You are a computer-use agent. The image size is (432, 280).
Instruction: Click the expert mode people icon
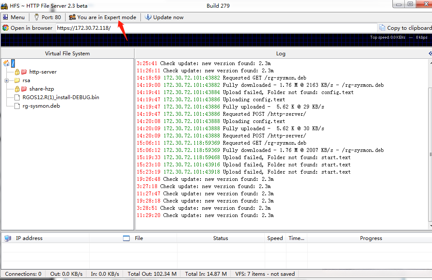[72, 17]
